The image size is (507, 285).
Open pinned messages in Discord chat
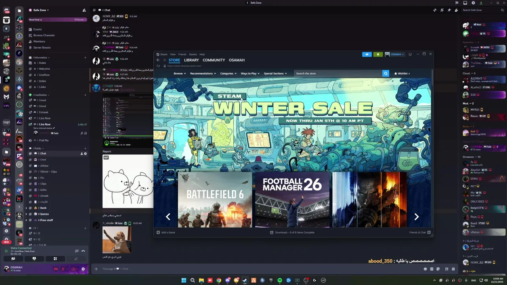(449, 10)
